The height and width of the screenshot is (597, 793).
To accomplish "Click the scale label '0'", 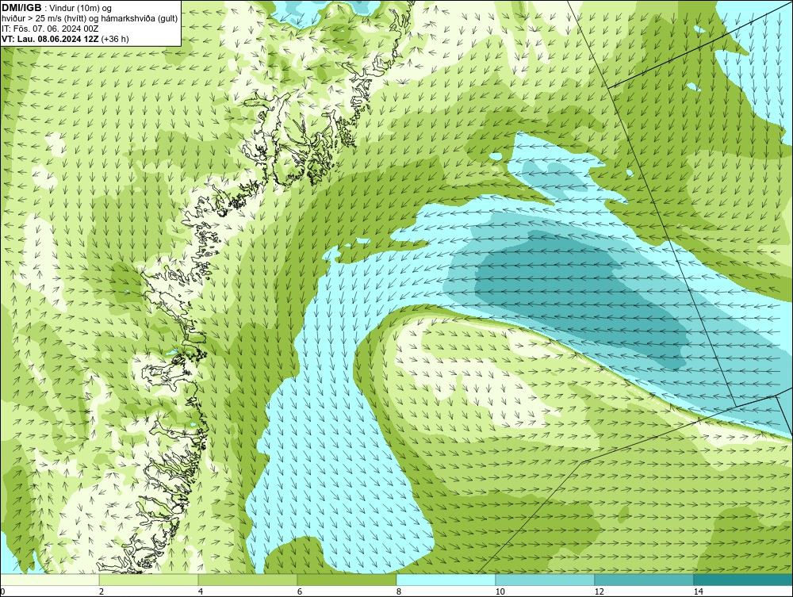I will (x=2, y=592).
